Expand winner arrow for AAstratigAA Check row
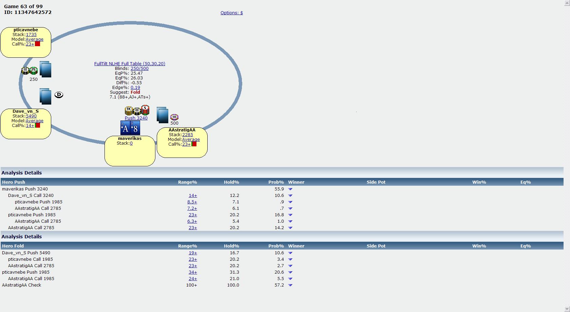 pyautogui.click(x=290, y=285)
